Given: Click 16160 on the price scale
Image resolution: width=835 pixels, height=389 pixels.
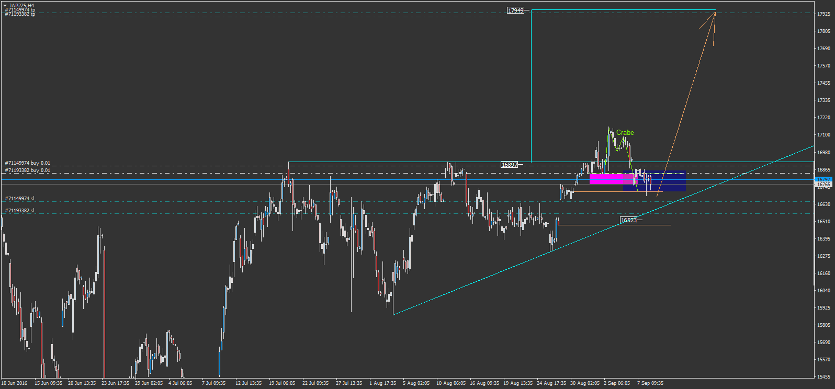Looking at the screenshot, I should [823, 273].
